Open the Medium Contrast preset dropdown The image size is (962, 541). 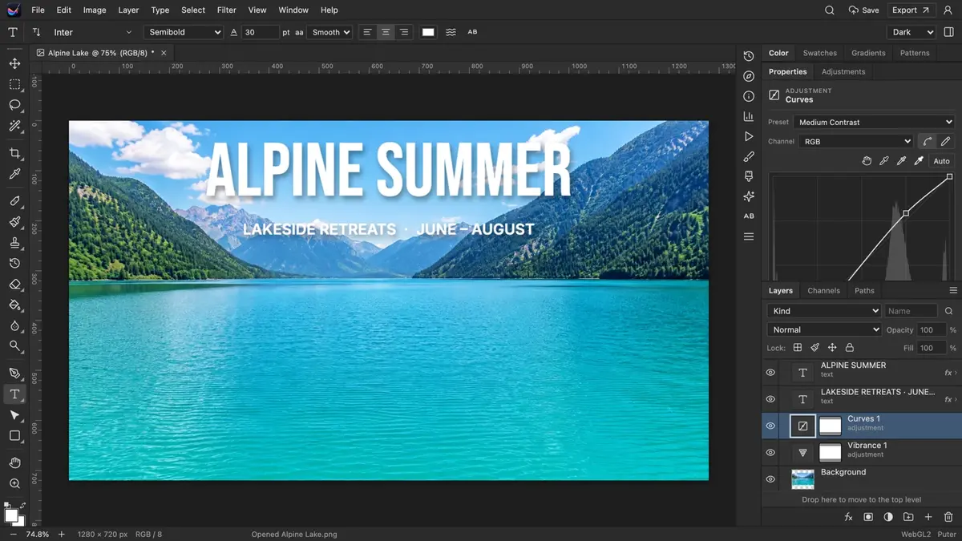click(x=874, y=122)
